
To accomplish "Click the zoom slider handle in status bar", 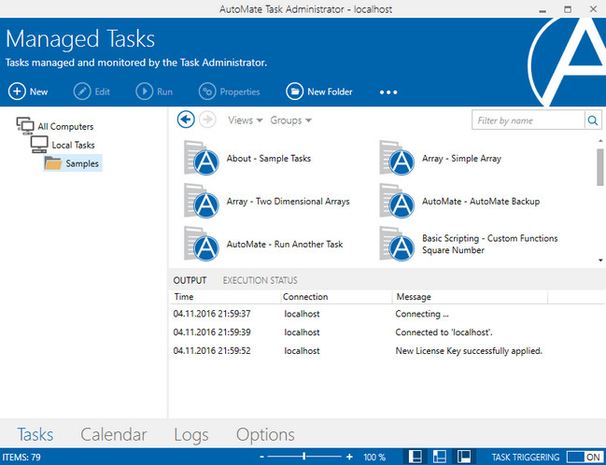I will point(303,457).
